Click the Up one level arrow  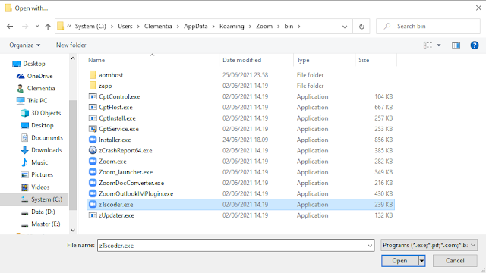click(x=48, y=27)
